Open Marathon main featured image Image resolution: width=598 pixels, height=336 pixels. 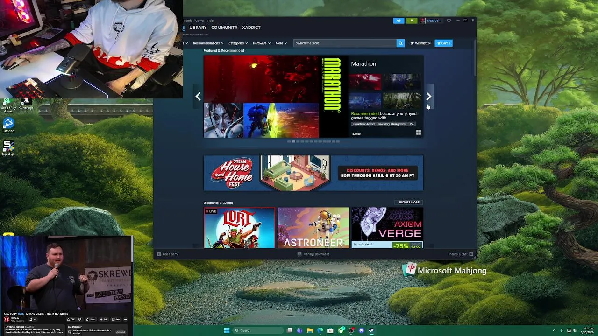tap(276, 97)
